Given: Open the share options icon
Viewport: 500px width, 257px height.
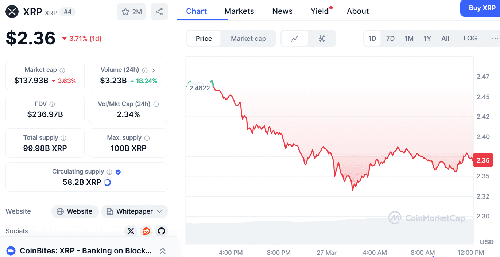Looking at the screenshot, I should pos(159,12).
